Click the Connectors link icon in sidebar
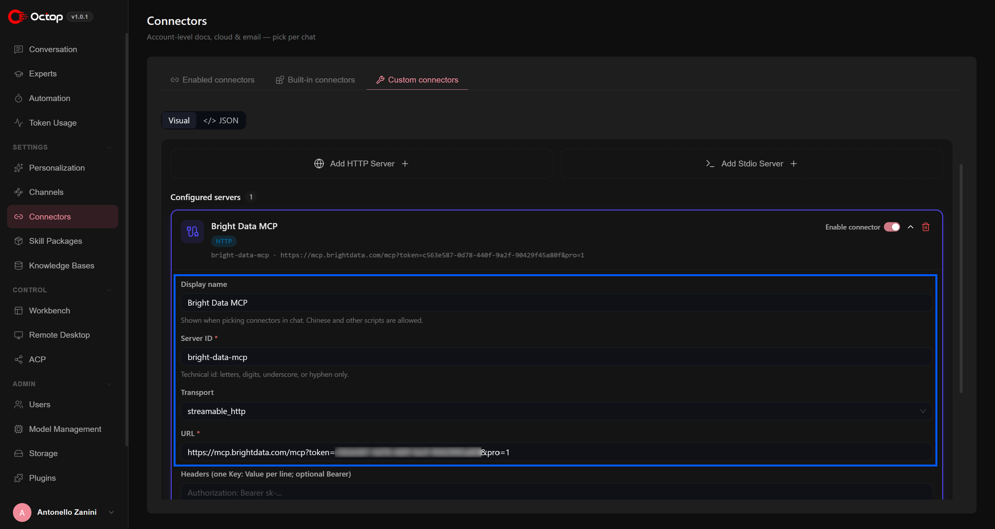 click(x=18, y=217)
